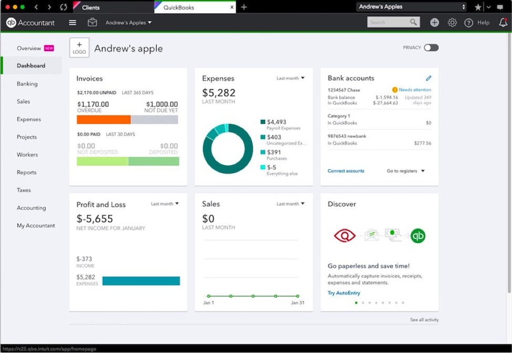Click the chat bubble icon in title bar

[500, 7]
